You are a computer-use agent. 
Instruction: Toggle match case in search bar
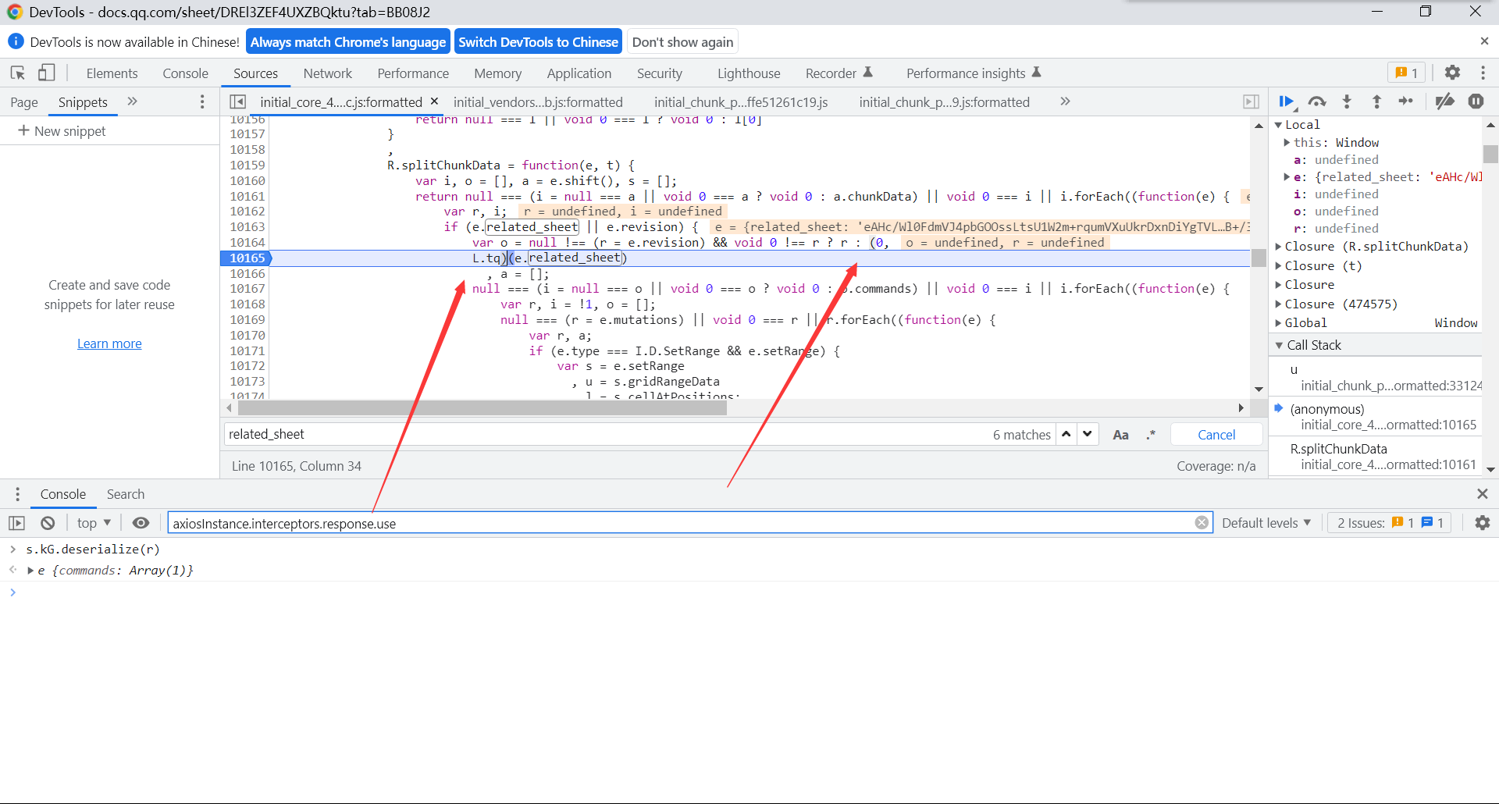pyautogui.click(x=1120, y=435)
